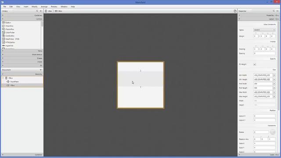Screen dimensions: 281x158
Task: Click the root VBox breadcrumb icon
Action: [x=46, y=11]
